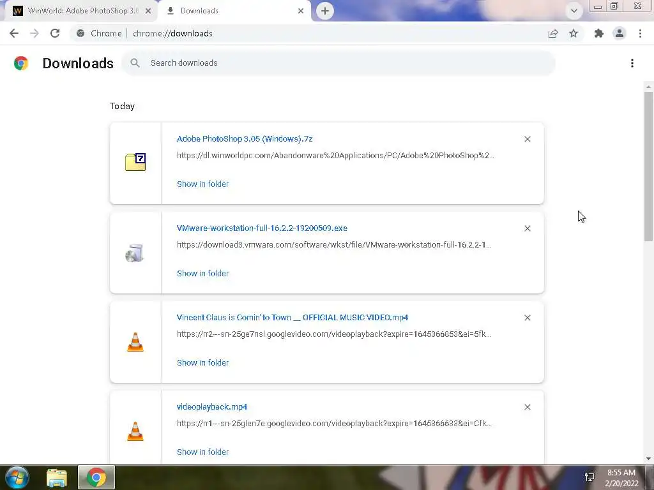Screen dimensions: 654x490
Task: Open the Chrome three-dot menu in toolbar
Action: (x=640, y=33)
